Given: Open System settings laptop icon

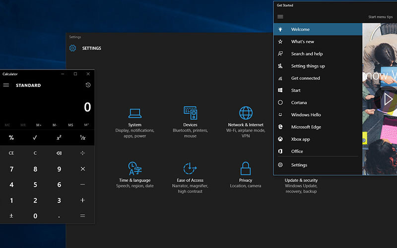Looking at the screenshot, I should (x=134, y=113).
